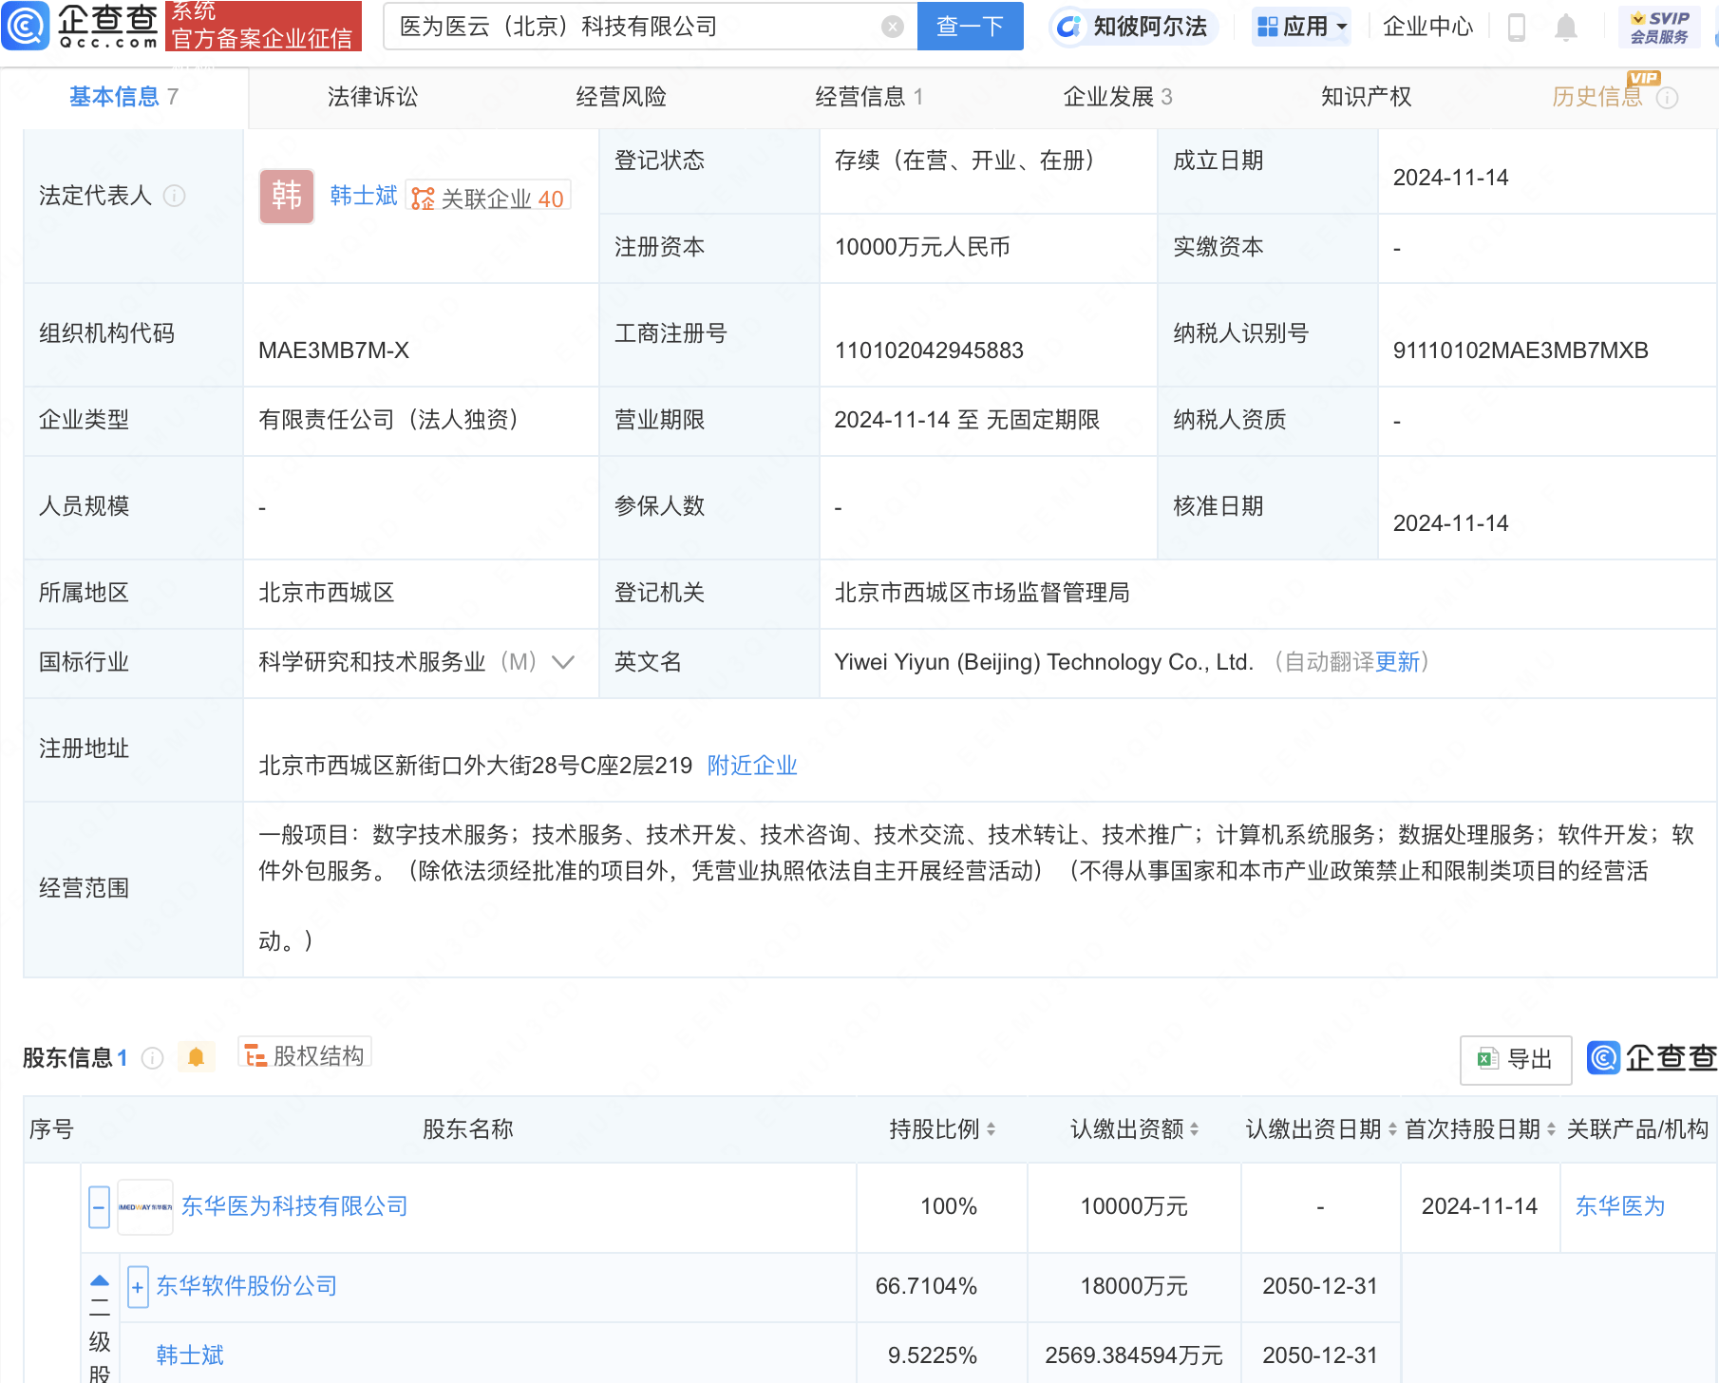Export shareholder table with 导出 button
1719x1383 pixels.
pos(1515,1059)
